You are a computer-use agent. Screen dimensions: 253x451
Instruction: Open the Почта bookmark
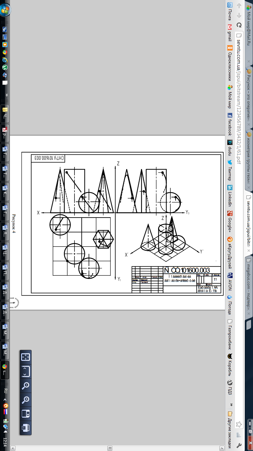coord(230,12)
